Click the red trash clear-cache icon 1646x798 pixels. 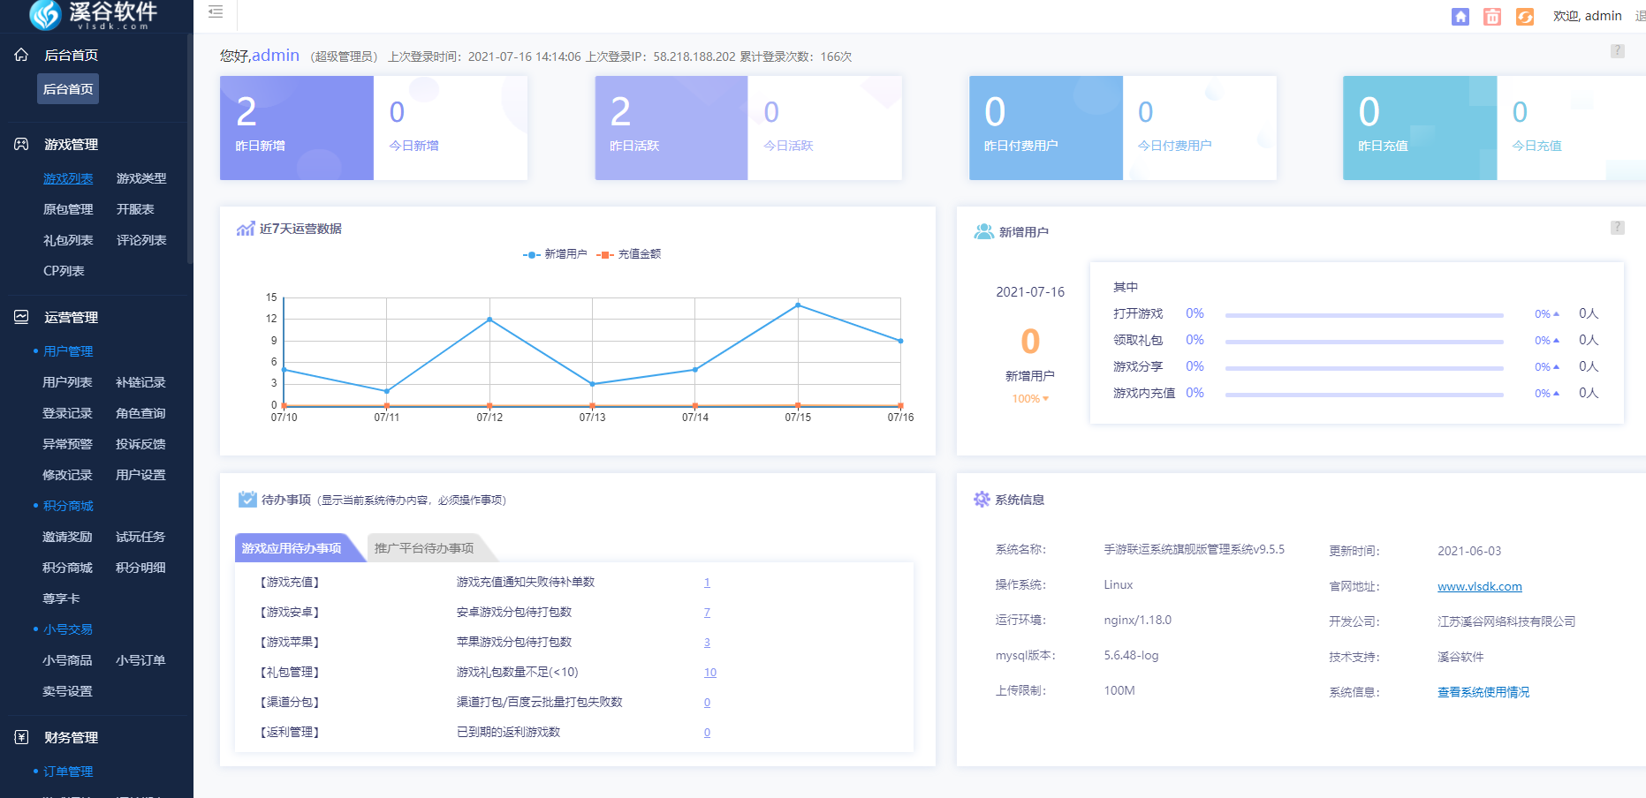click(1492, 17)
